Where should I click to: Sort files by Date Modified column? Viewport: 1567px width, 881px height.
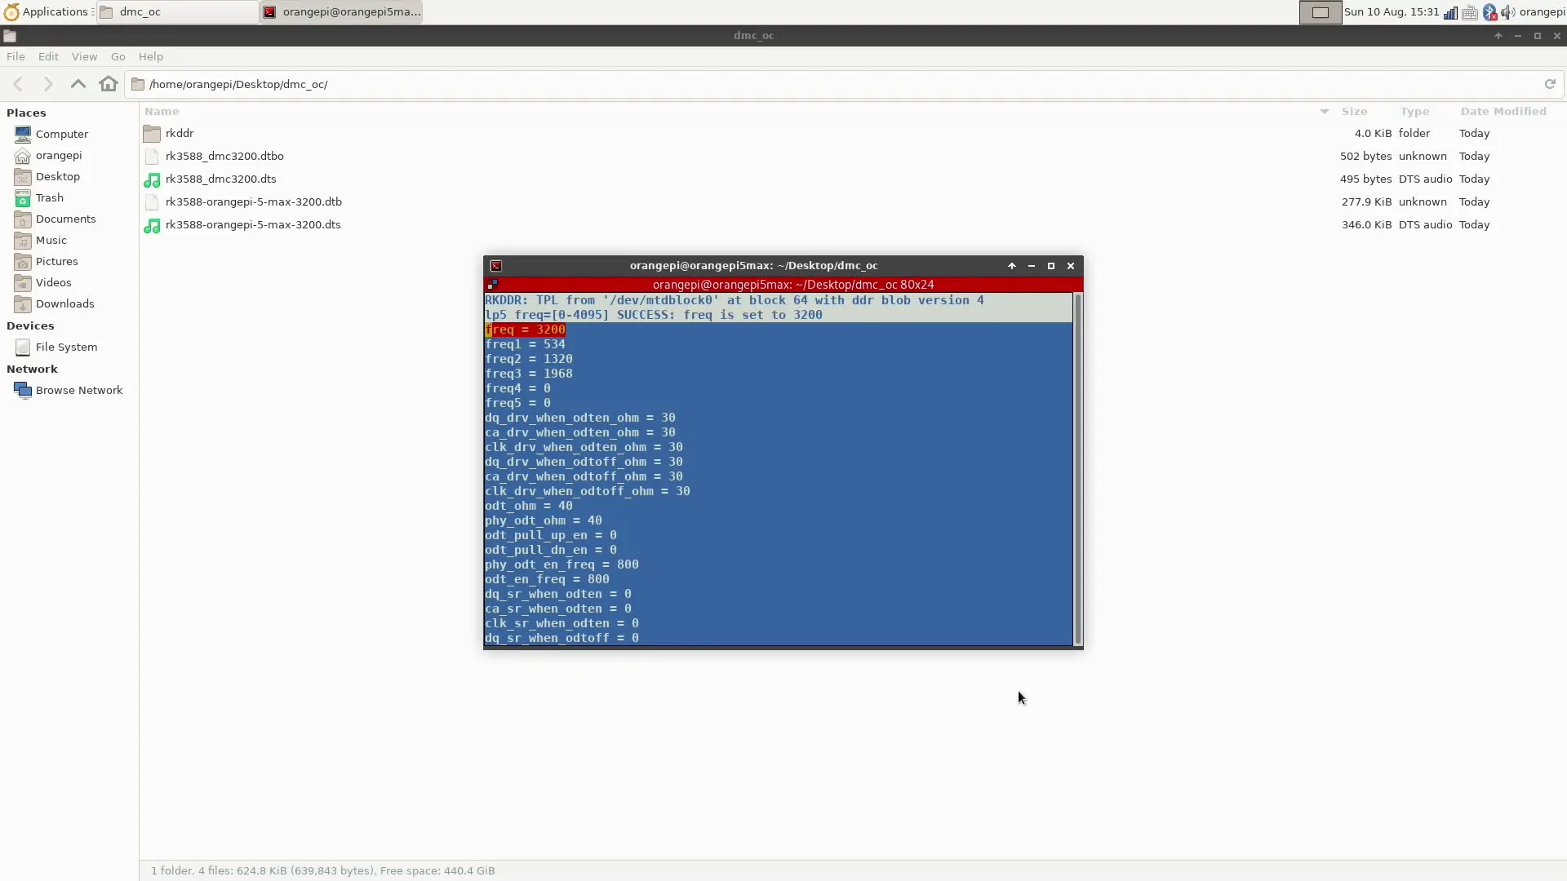click(1503, 112)
